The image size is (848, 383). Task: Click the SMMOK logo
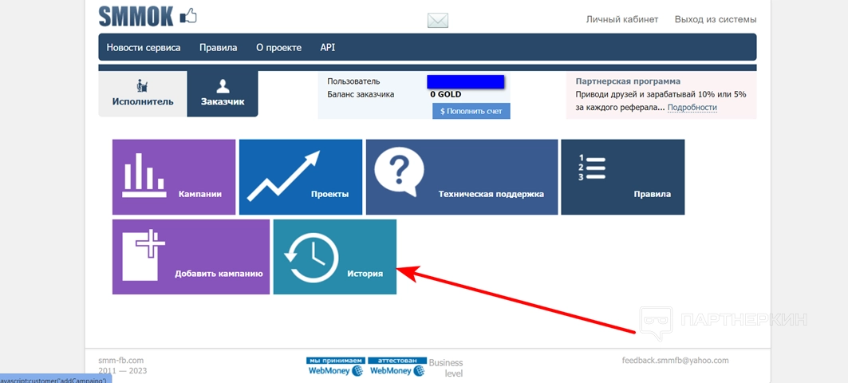(x=136, y=17)
